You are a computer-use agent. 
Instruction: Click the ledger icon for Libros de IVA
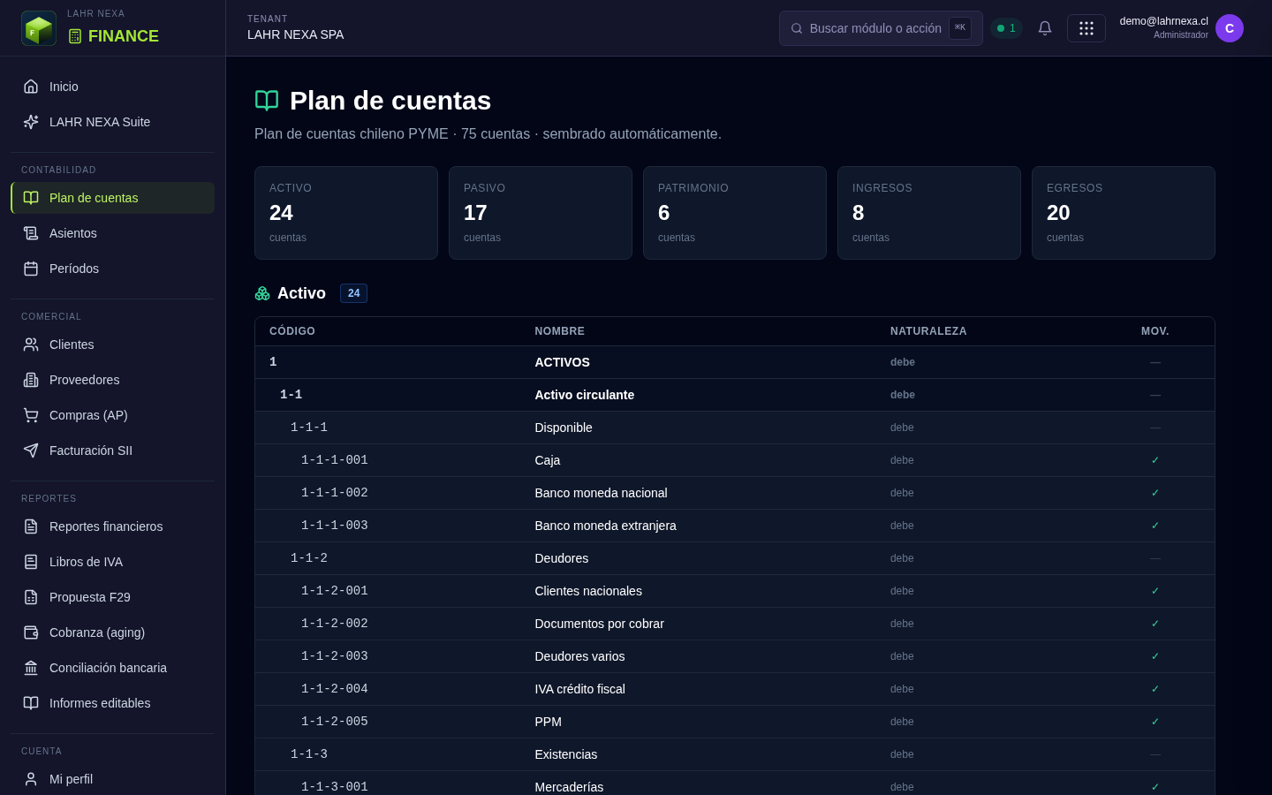coord(31,562)
